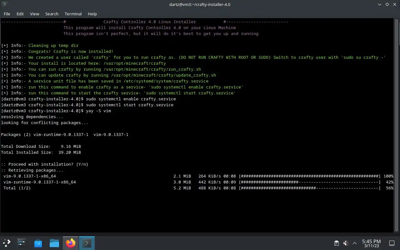Expand hidden system tray icons

coord(355,243)
